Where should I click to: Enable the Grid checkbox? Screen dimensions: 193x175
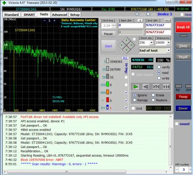[133, 108]
